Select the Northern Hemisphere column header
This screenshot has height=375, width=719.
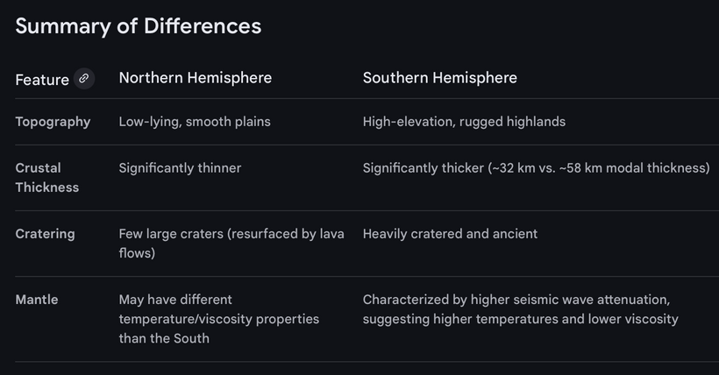point(195,78)
